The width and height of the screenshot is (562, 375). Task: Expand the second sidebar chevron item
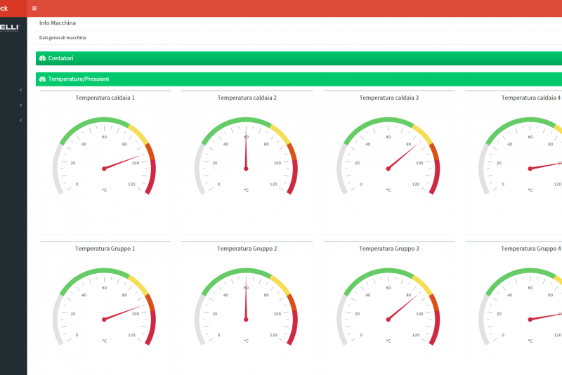click(21, 105)
